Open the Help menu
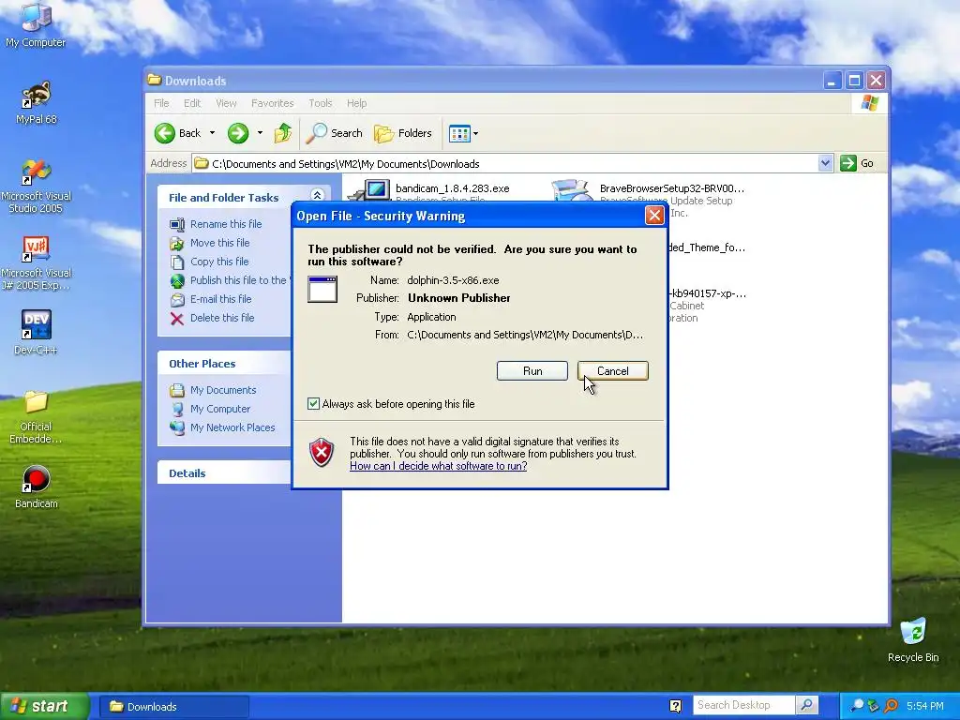Screen dimensions: 960x720 tap(356, 103)
